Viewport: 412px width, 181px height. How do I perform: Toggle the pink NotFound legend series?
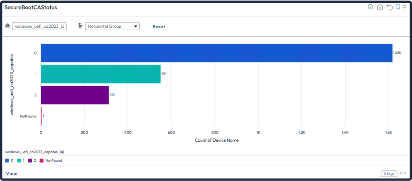(x=50, y=161)
